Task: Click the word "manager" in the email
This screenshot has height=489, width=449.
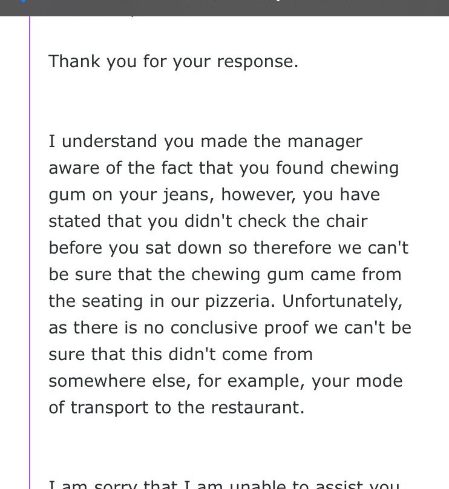Action: tap(325, 142)
